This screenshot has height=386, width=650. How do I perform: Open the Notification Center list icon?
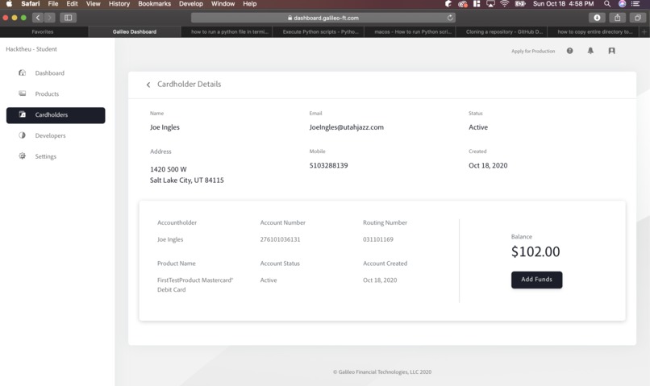(x=635, y=4)
